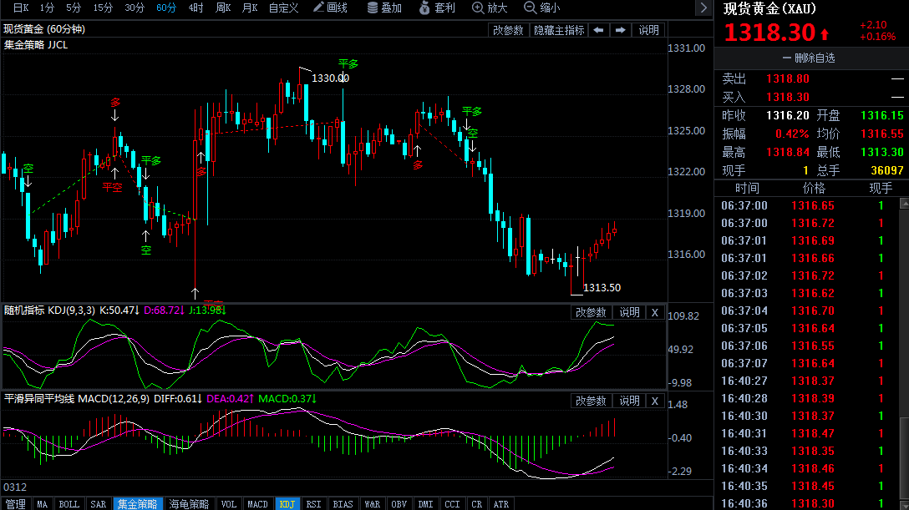This screenshot has height=510, width=909.
Task: Open the 管理 indicator management tab
Action: (16, 504)
